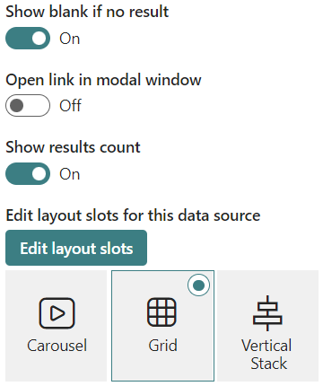
Task: Select the Vertical Stack layout tile background
Action: click(268, 326)
